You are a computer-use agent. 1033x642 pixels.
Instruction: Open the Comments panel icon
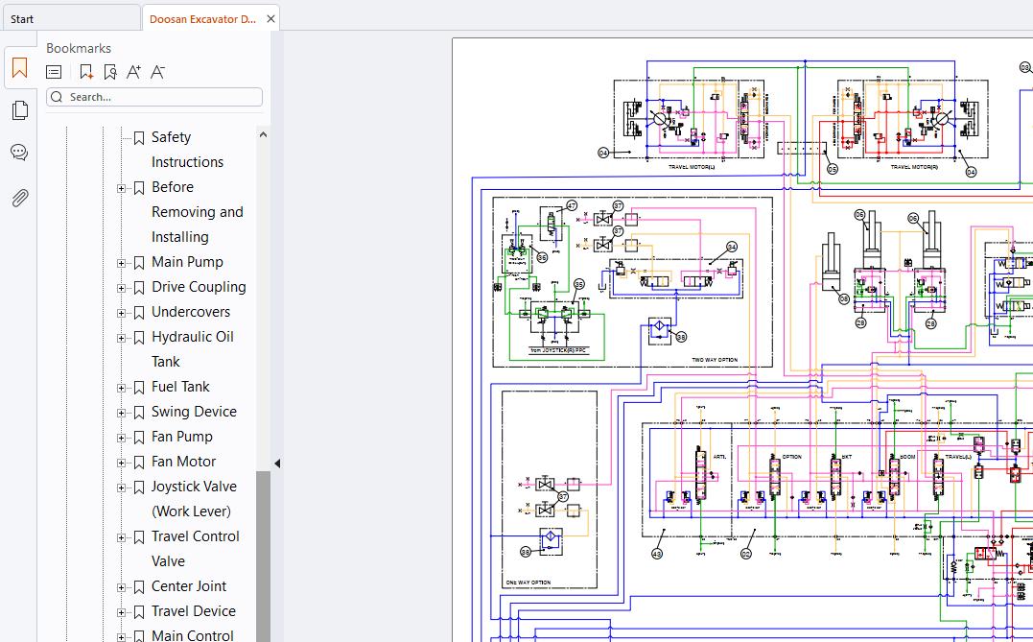tap(19, 153)
